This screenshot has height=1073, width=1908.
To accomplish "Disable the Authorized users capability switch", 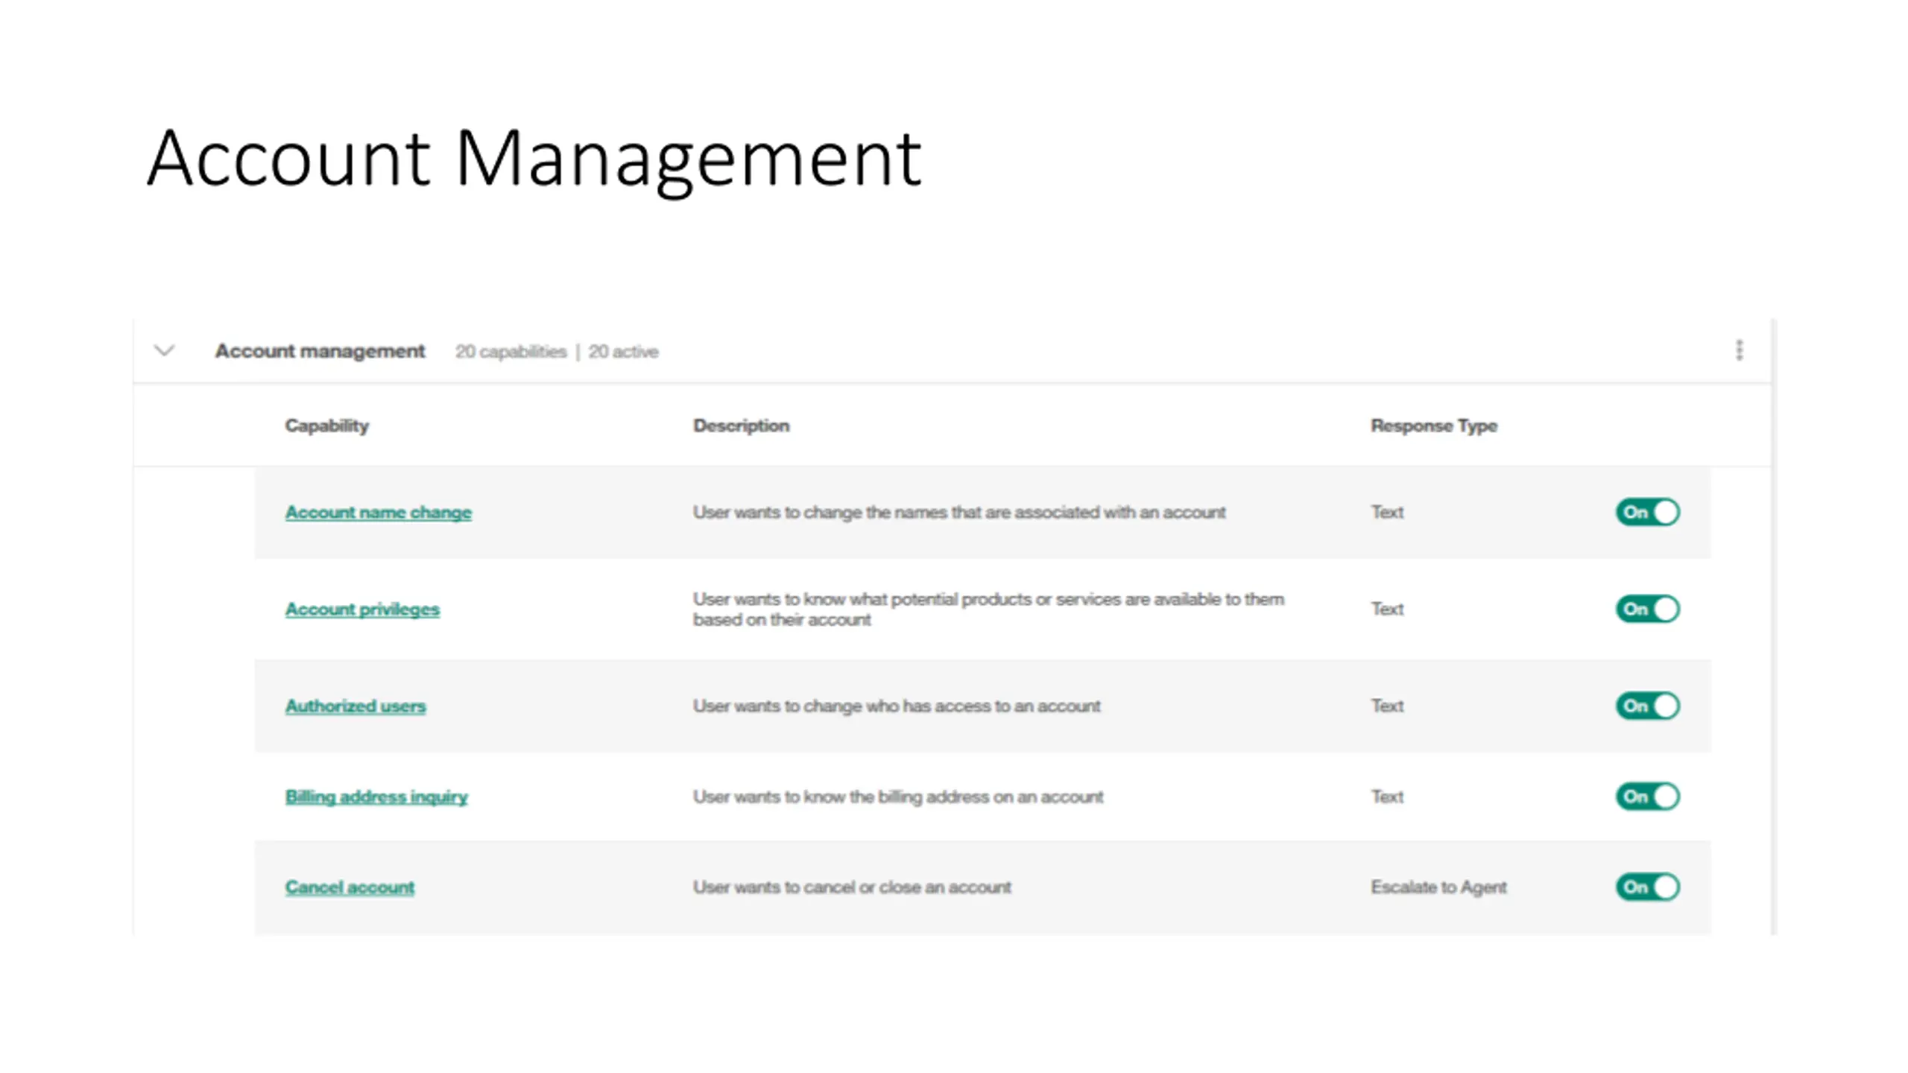I will [x=1647, y=706].
